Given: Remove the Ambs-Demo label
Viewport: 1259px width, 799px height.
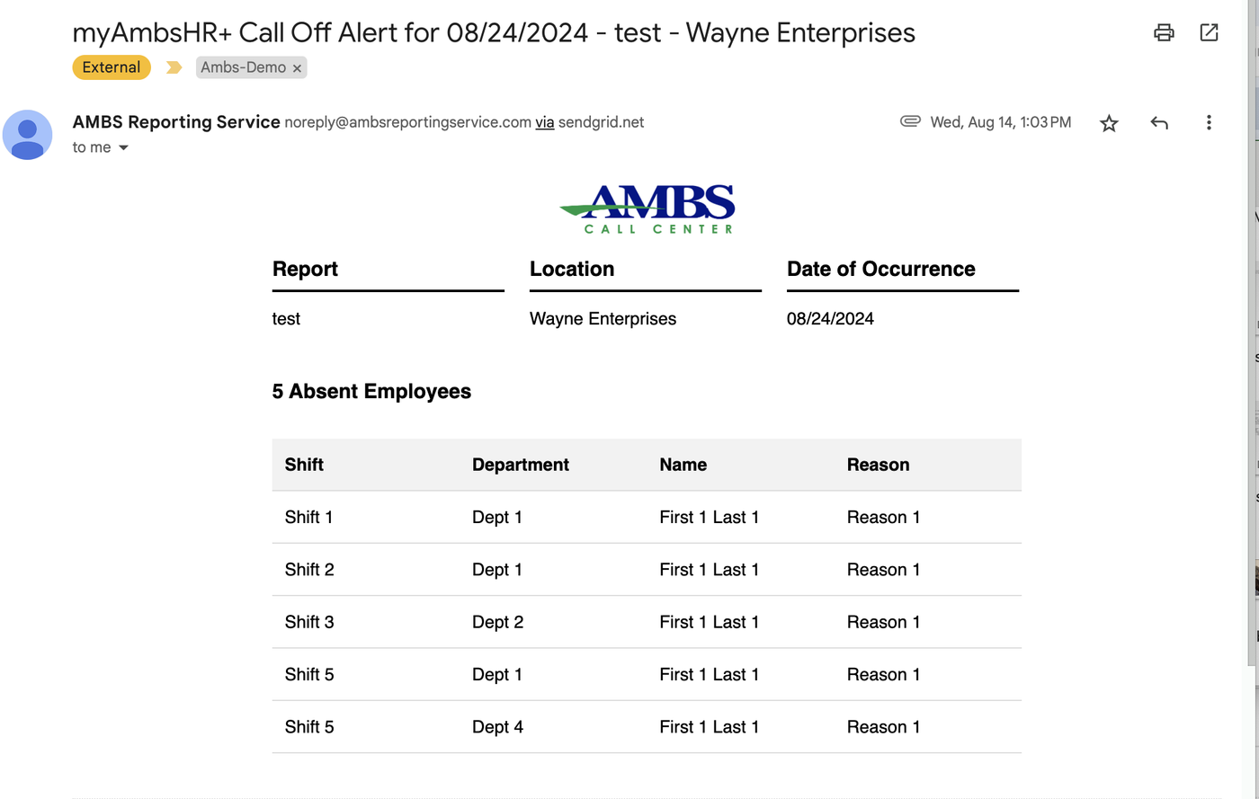Looking at the screenshot, I should [297, 67].
